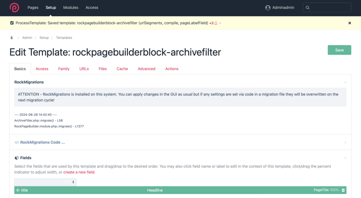
Task: Click the title field 100% width indicator
Action: point(334,190)
